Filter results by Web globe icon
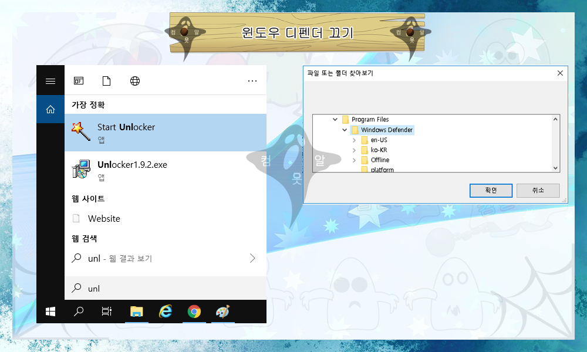 pos(135,81)
